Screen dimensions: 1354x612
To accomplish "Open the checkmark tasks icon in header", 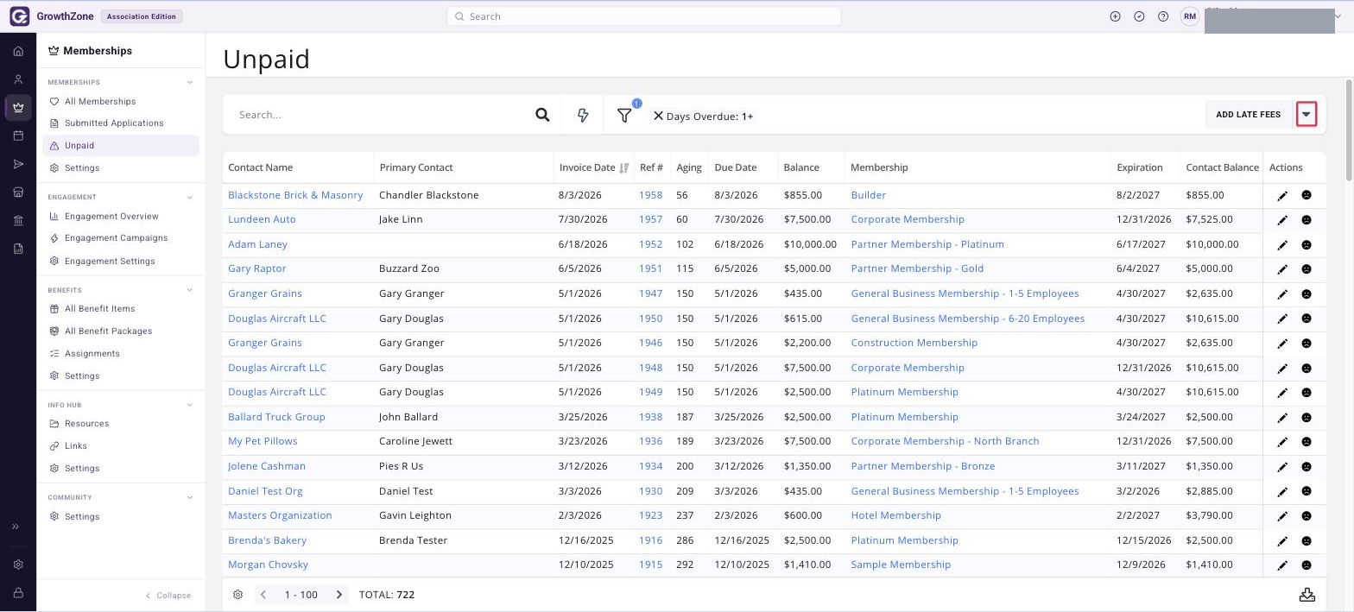I will (1139, 16).
